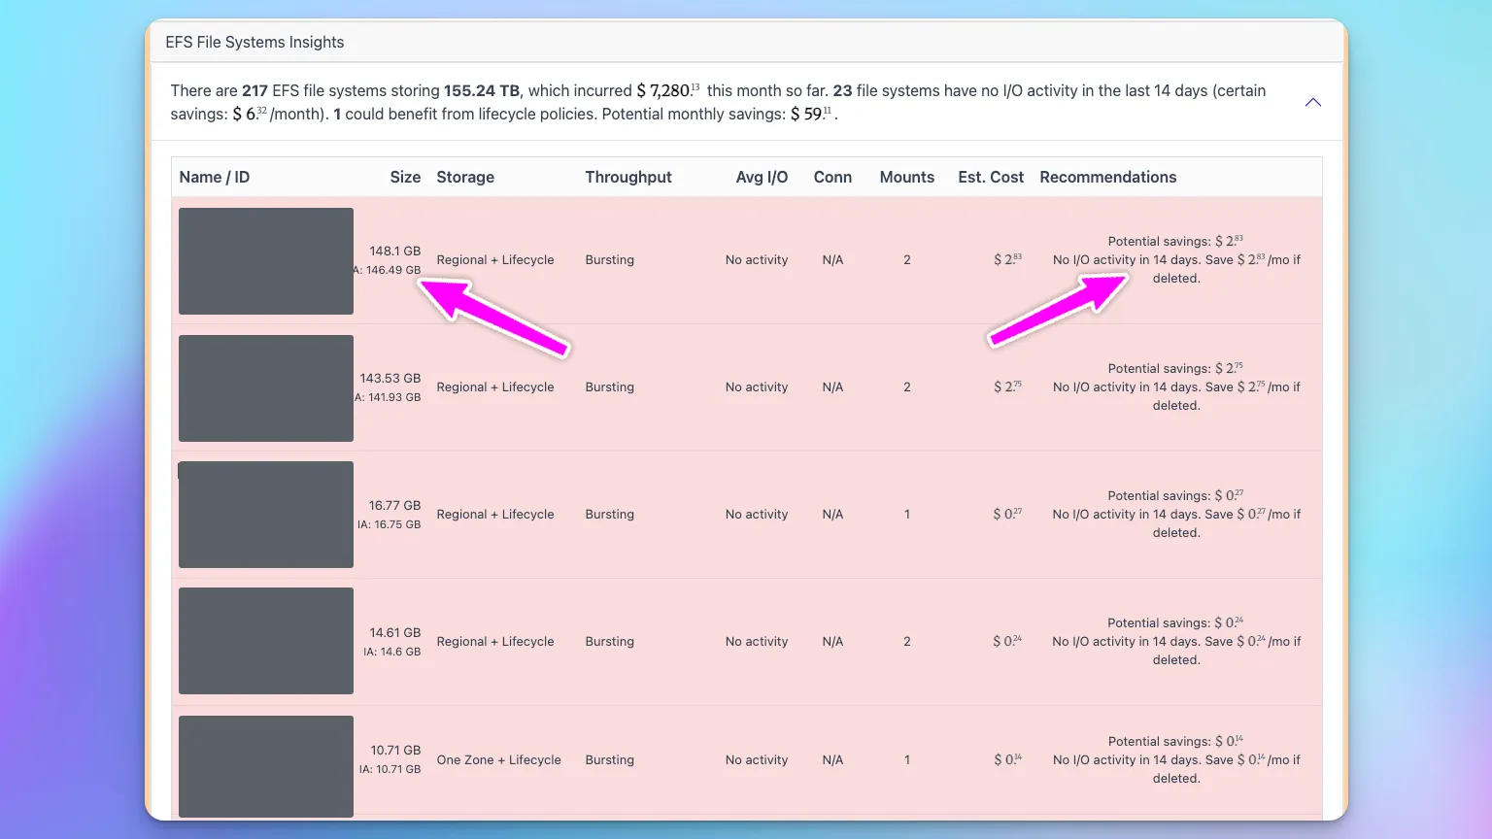Screen dimensions: 1492x839
Task: Click Bursting in the 10.71 GB row
Action: pos(610,759)
